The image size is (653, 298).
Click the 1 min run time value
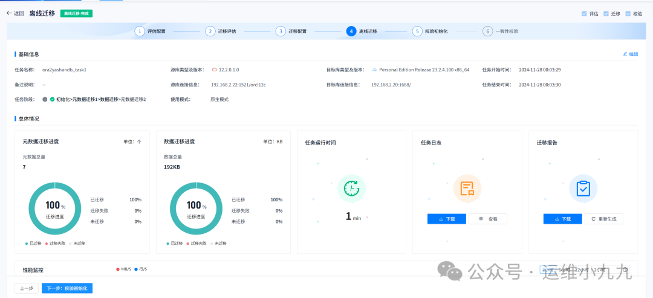(353, 216)
